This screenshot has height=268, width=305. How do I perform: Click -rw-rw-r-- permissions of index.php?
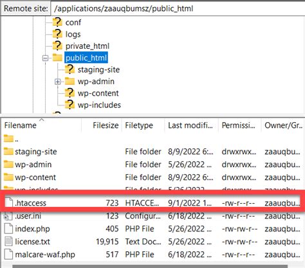(x=239, y=229)
